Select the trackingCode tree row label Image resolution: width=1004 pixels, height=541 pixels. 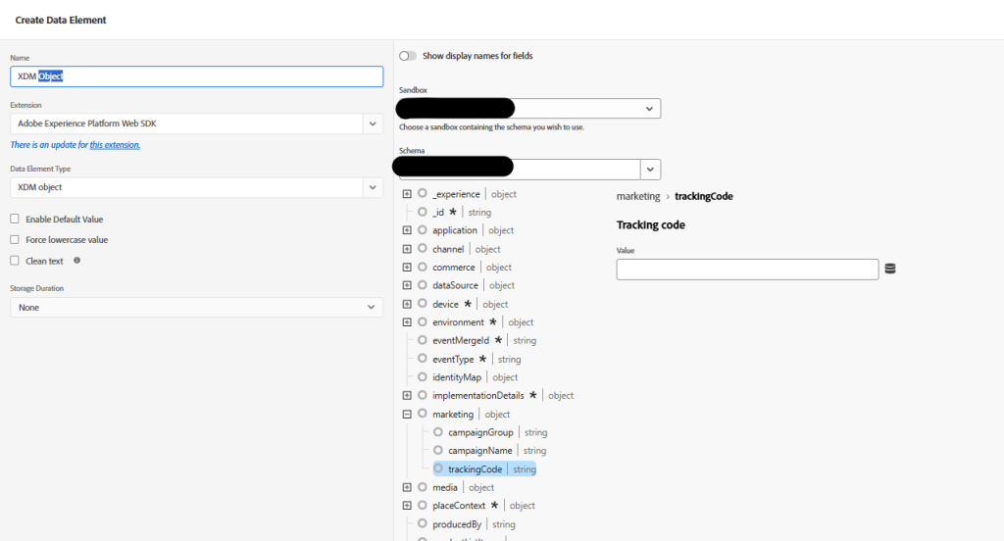pos(476,469)
